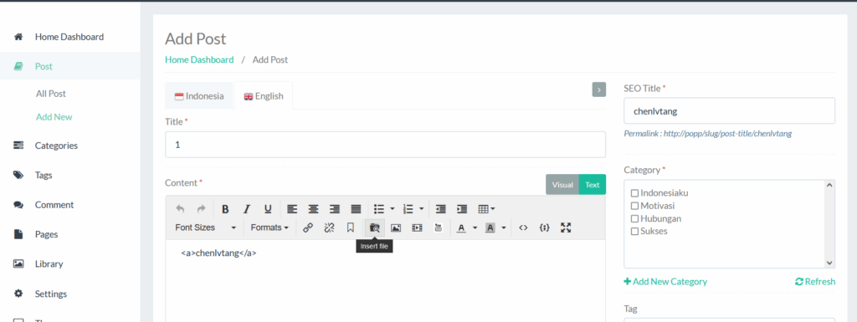857x322 pixels.
Task: Toggle fullscreen editor mode
Action: click(x=566, y=227)
